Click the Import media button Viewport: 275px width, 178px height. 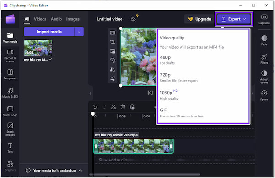[x=49, y=32]
